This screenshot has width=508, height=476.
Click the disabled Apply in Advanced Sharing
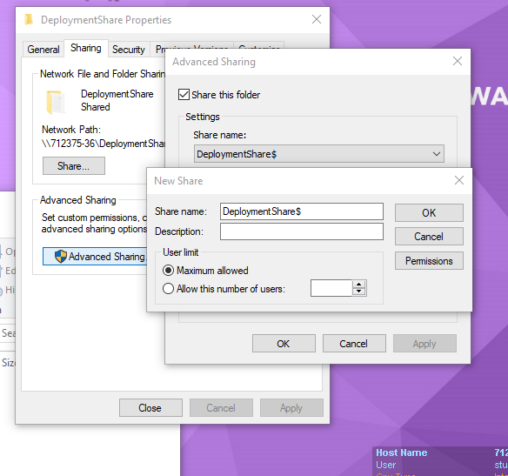424,344
